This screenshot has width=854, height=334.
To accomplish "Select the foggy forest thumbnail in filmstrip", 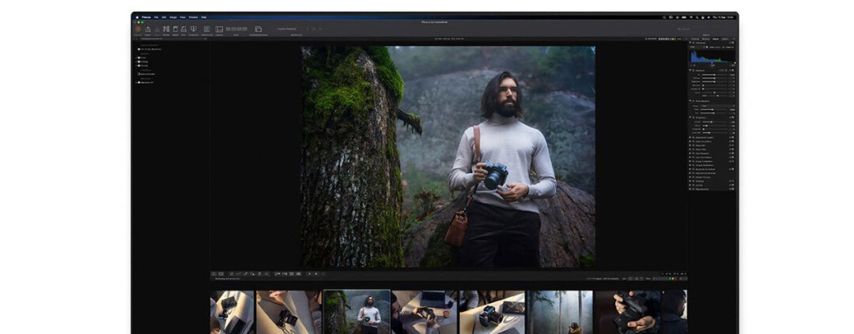I will pyautogui.click(x=560, y=312).
